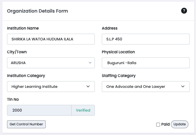The height and width of the screenshot is (135, 196).
Task: Click the Organization Details Form heading
Action: pos(37,11)
